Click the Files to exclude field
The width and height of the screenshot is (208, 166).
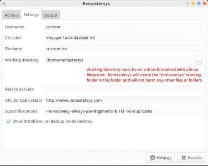(124, 89)
